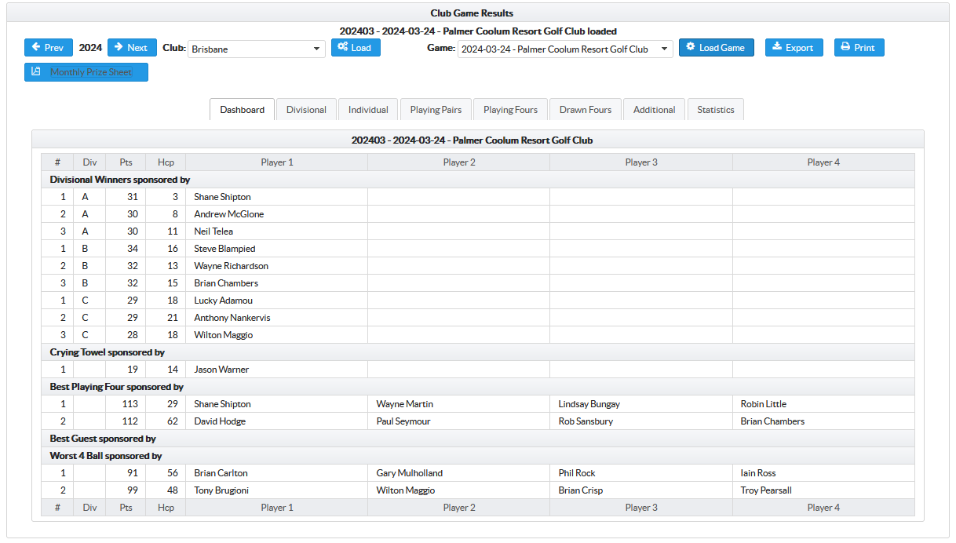Export the game results
956x543 pixels.
coord(794,48)
